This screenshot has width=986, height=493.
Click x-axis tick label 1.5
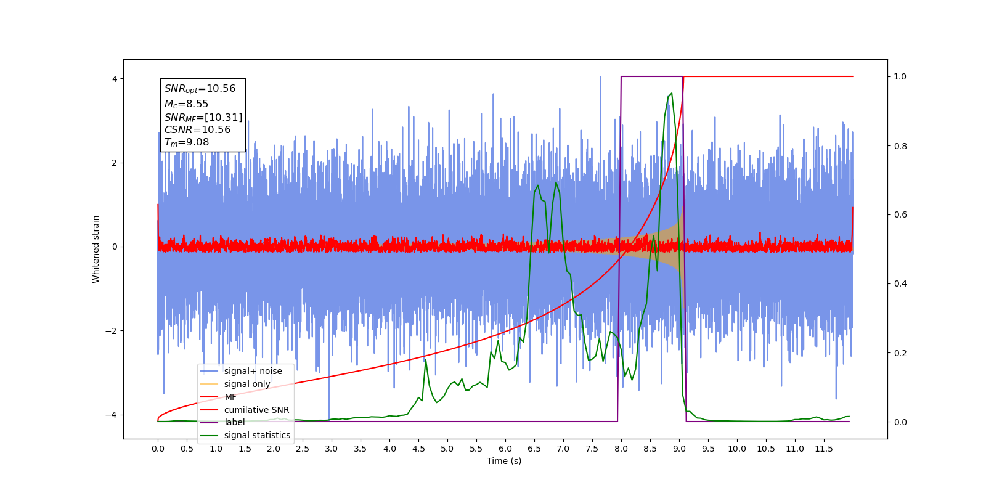tap(245, 449)
